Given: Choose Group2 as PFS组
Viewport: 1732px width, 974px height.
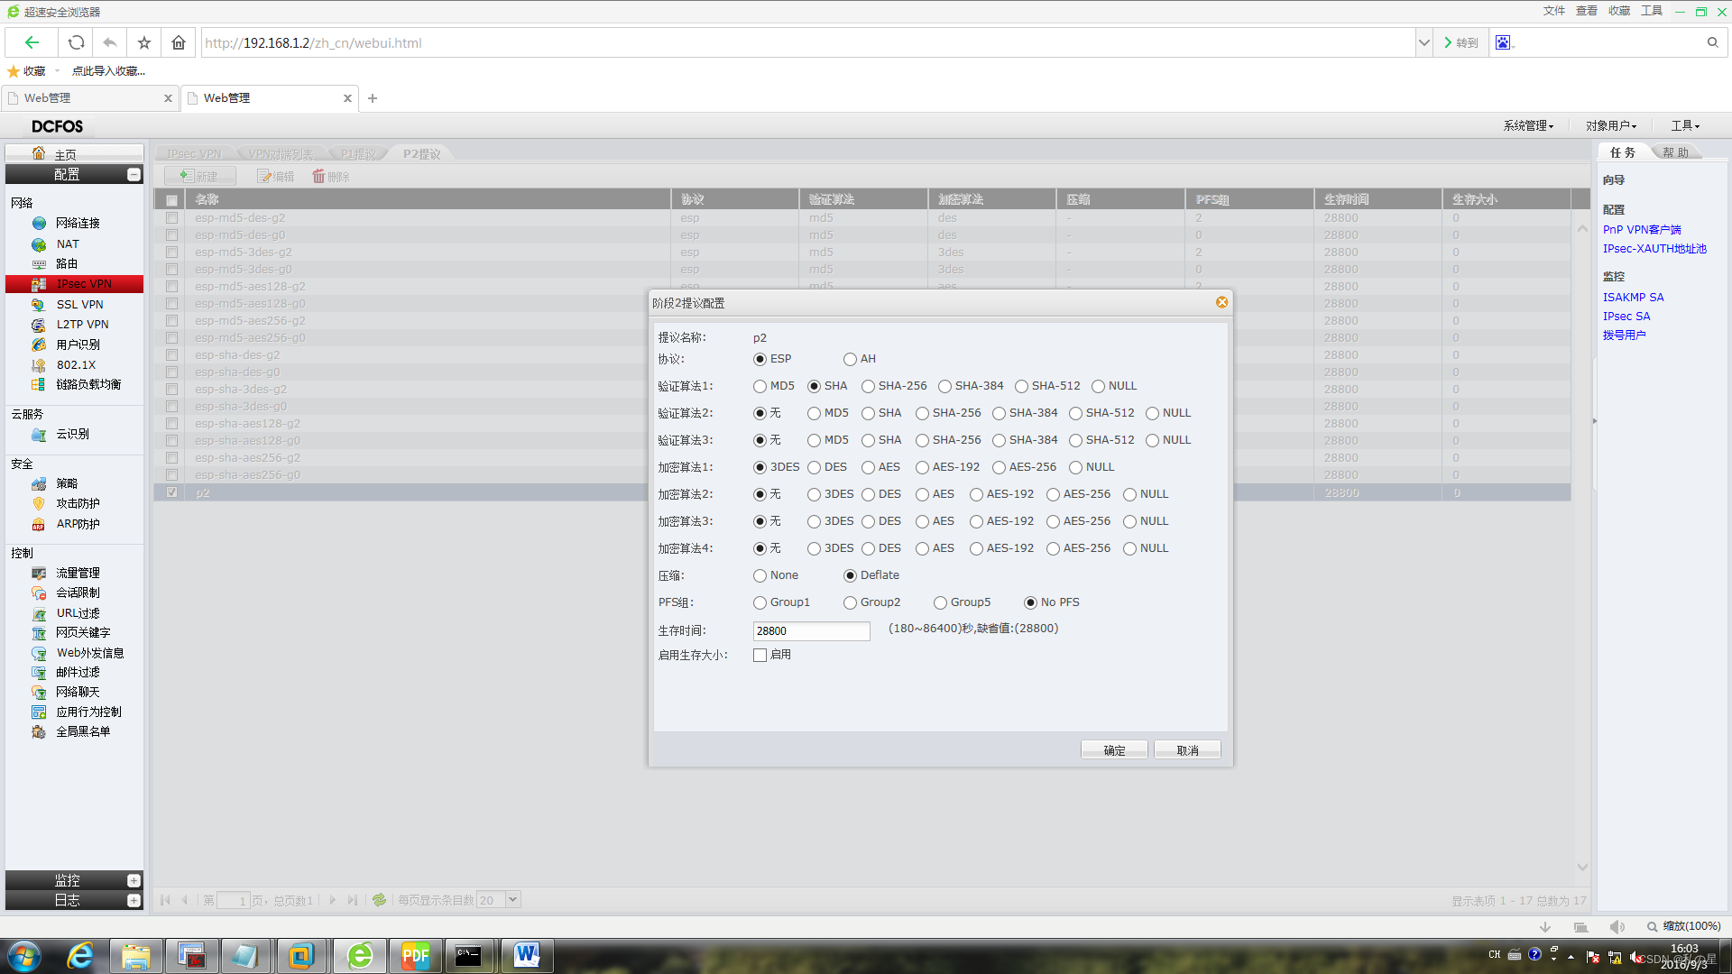Looking at the screenshot, I should click(850, 602).
